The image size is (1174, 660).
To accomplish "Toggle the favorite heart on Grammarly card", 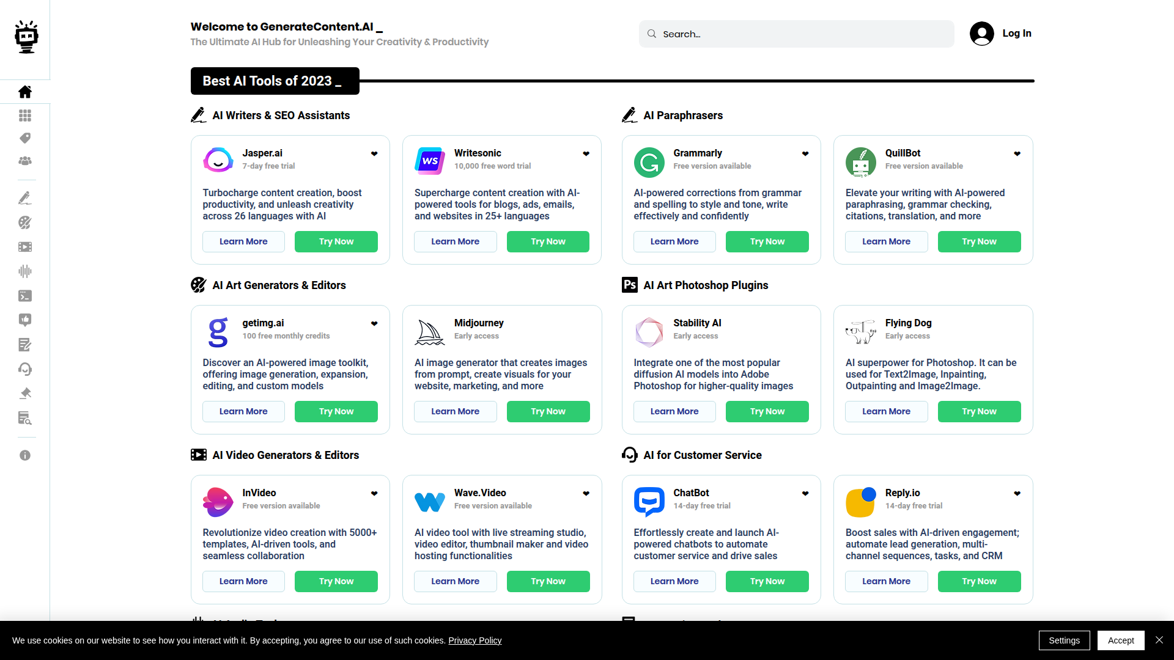I will point(805,154).
